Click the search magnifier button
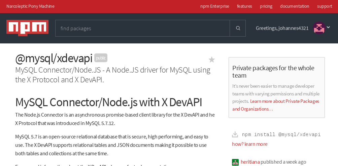 pos(238,28)
